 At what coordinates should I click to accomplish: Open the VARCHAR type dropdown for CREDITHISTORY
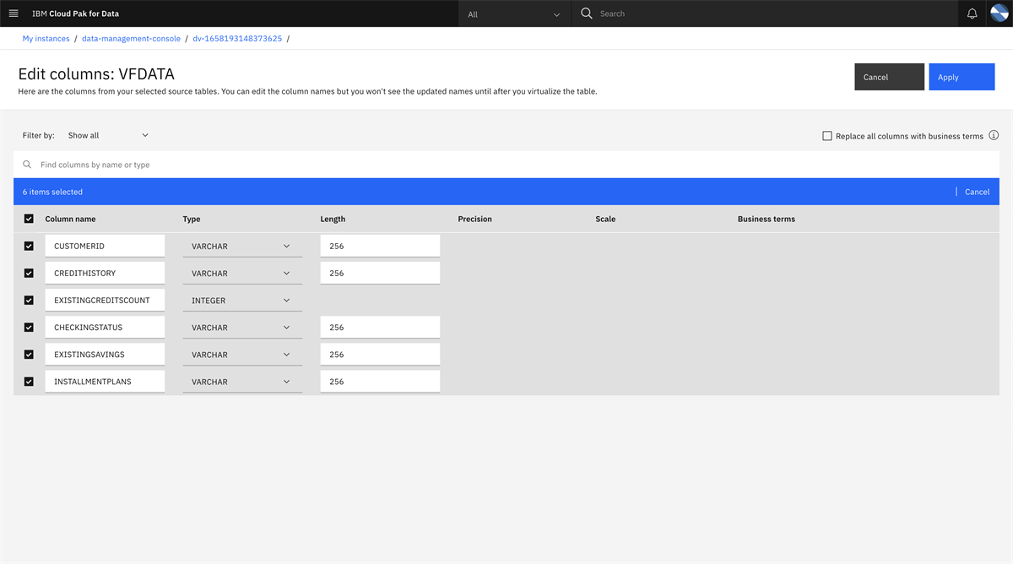pyautogui.click(x=242, y=273)
